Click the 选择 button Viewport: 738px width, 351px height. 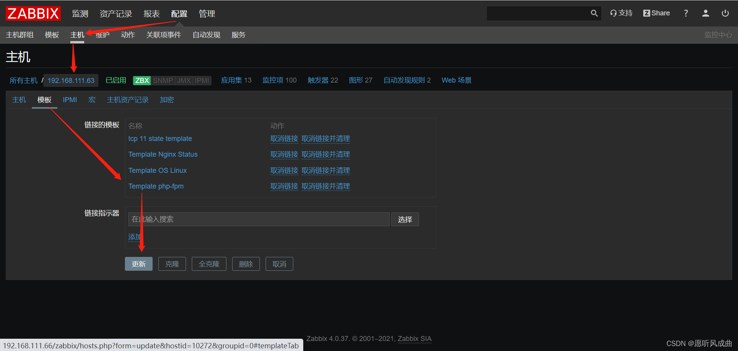[405, 219]
